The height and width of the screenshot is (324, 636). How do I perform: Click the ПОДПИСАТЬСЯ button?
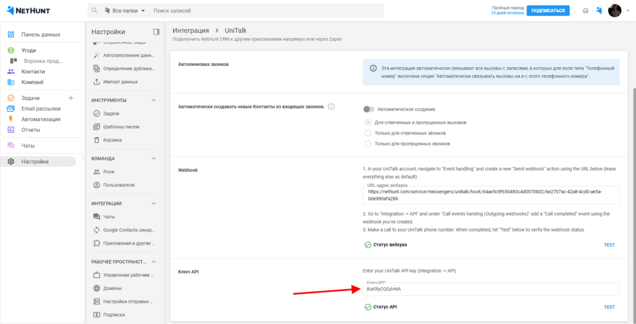[548, 11]
